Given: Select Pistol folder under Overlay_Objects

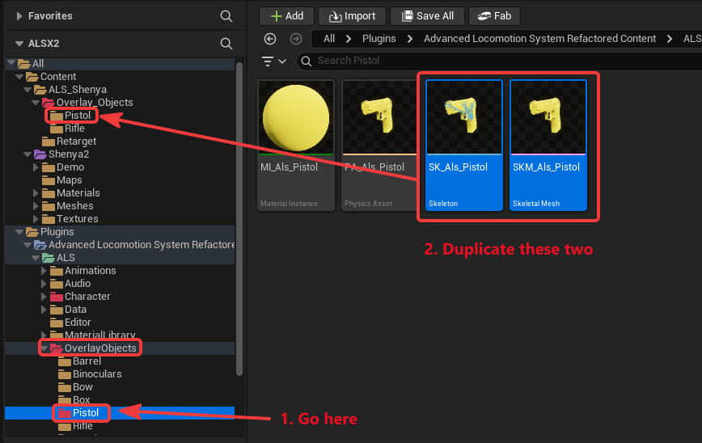Looking at the screenshot, I should click(77, 116).
